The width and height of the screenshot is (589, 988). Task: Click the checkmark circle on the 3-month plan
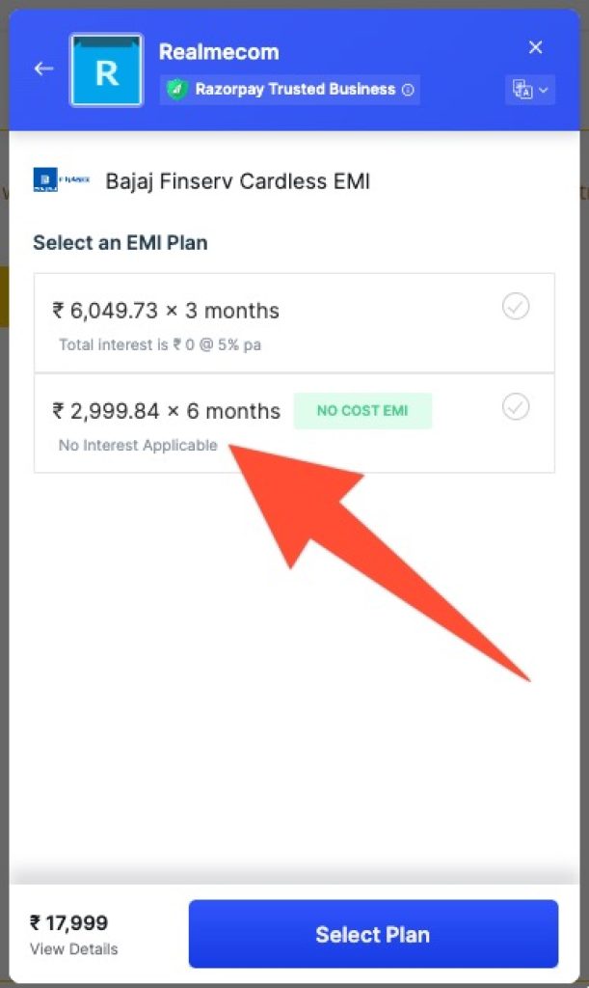[516, 306]
